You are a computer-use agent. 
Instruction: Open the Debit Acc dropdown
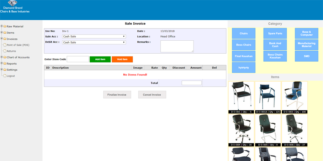point(94,42)
